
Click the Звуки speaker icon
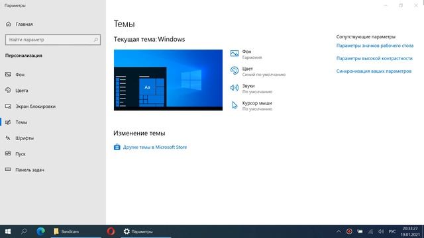tap(235, 88)
